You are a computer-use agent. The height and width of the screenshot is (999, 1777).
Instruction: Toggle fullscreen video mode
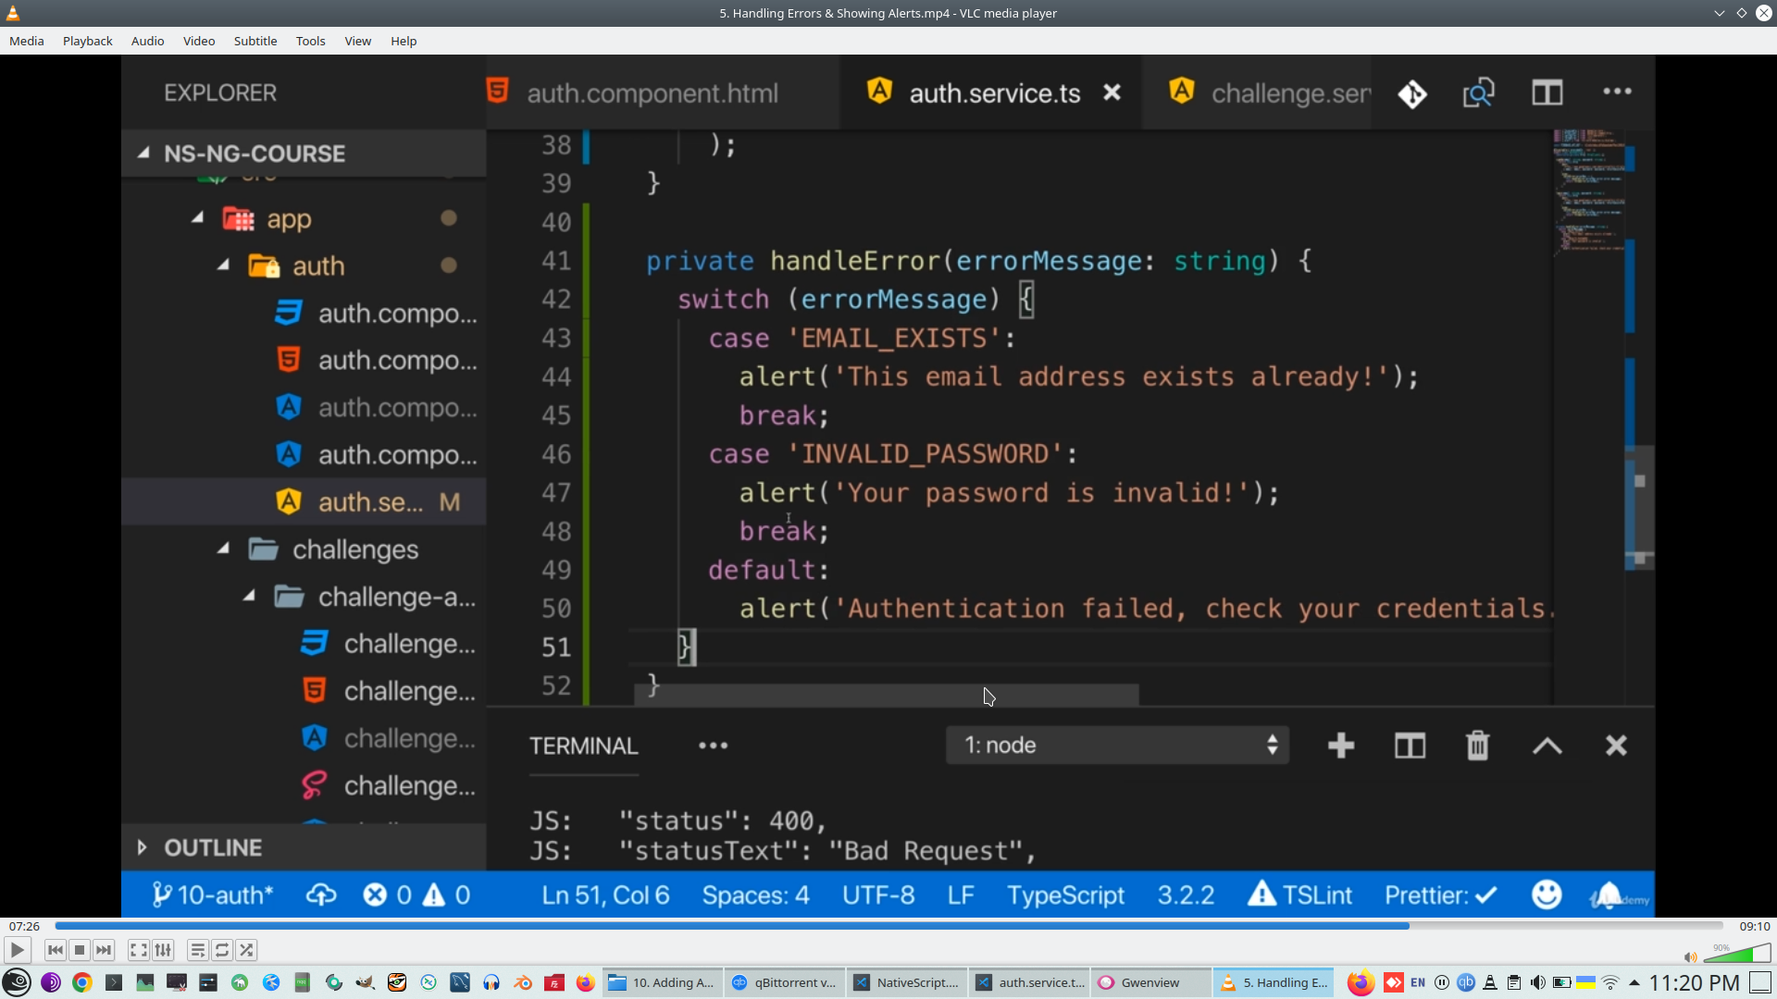click(x=138, y=950)
